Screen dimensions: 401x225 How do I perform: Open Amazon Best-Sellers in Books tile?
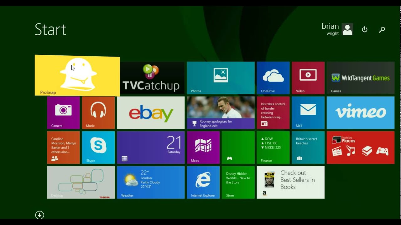tap(291, 182)
